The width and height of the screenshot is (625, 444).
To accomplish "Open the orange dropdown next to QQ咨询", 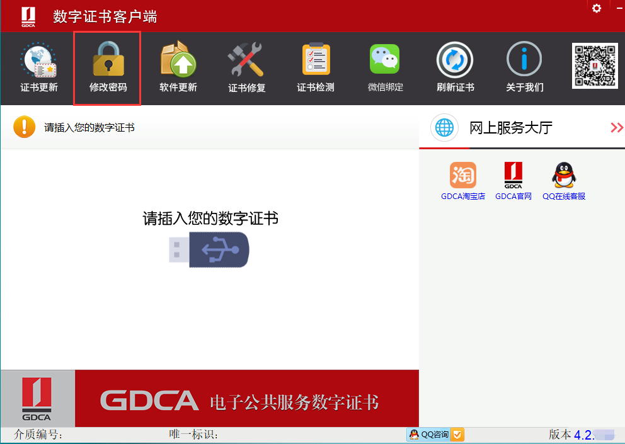I will click(457, 435).
